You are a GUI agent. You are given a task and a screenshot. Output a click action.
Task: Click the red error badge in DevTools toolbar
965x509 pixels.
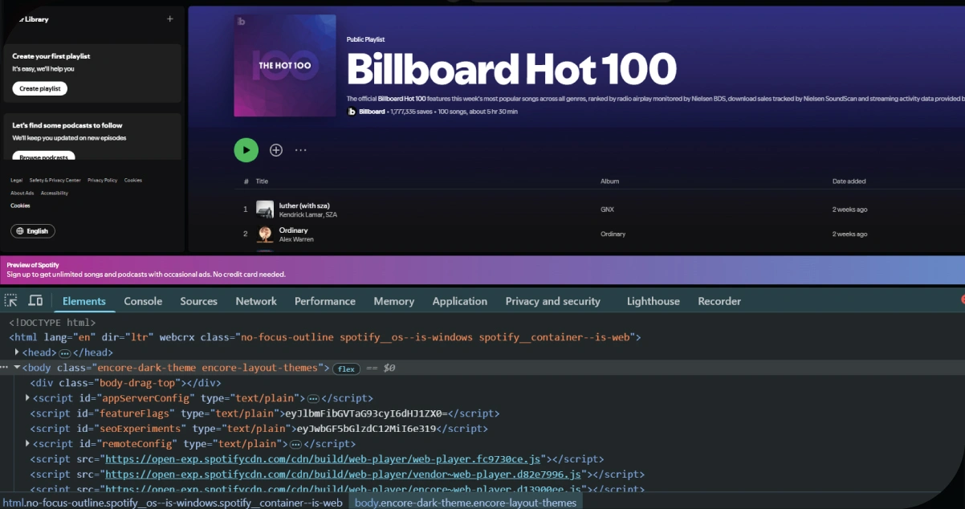962,300
